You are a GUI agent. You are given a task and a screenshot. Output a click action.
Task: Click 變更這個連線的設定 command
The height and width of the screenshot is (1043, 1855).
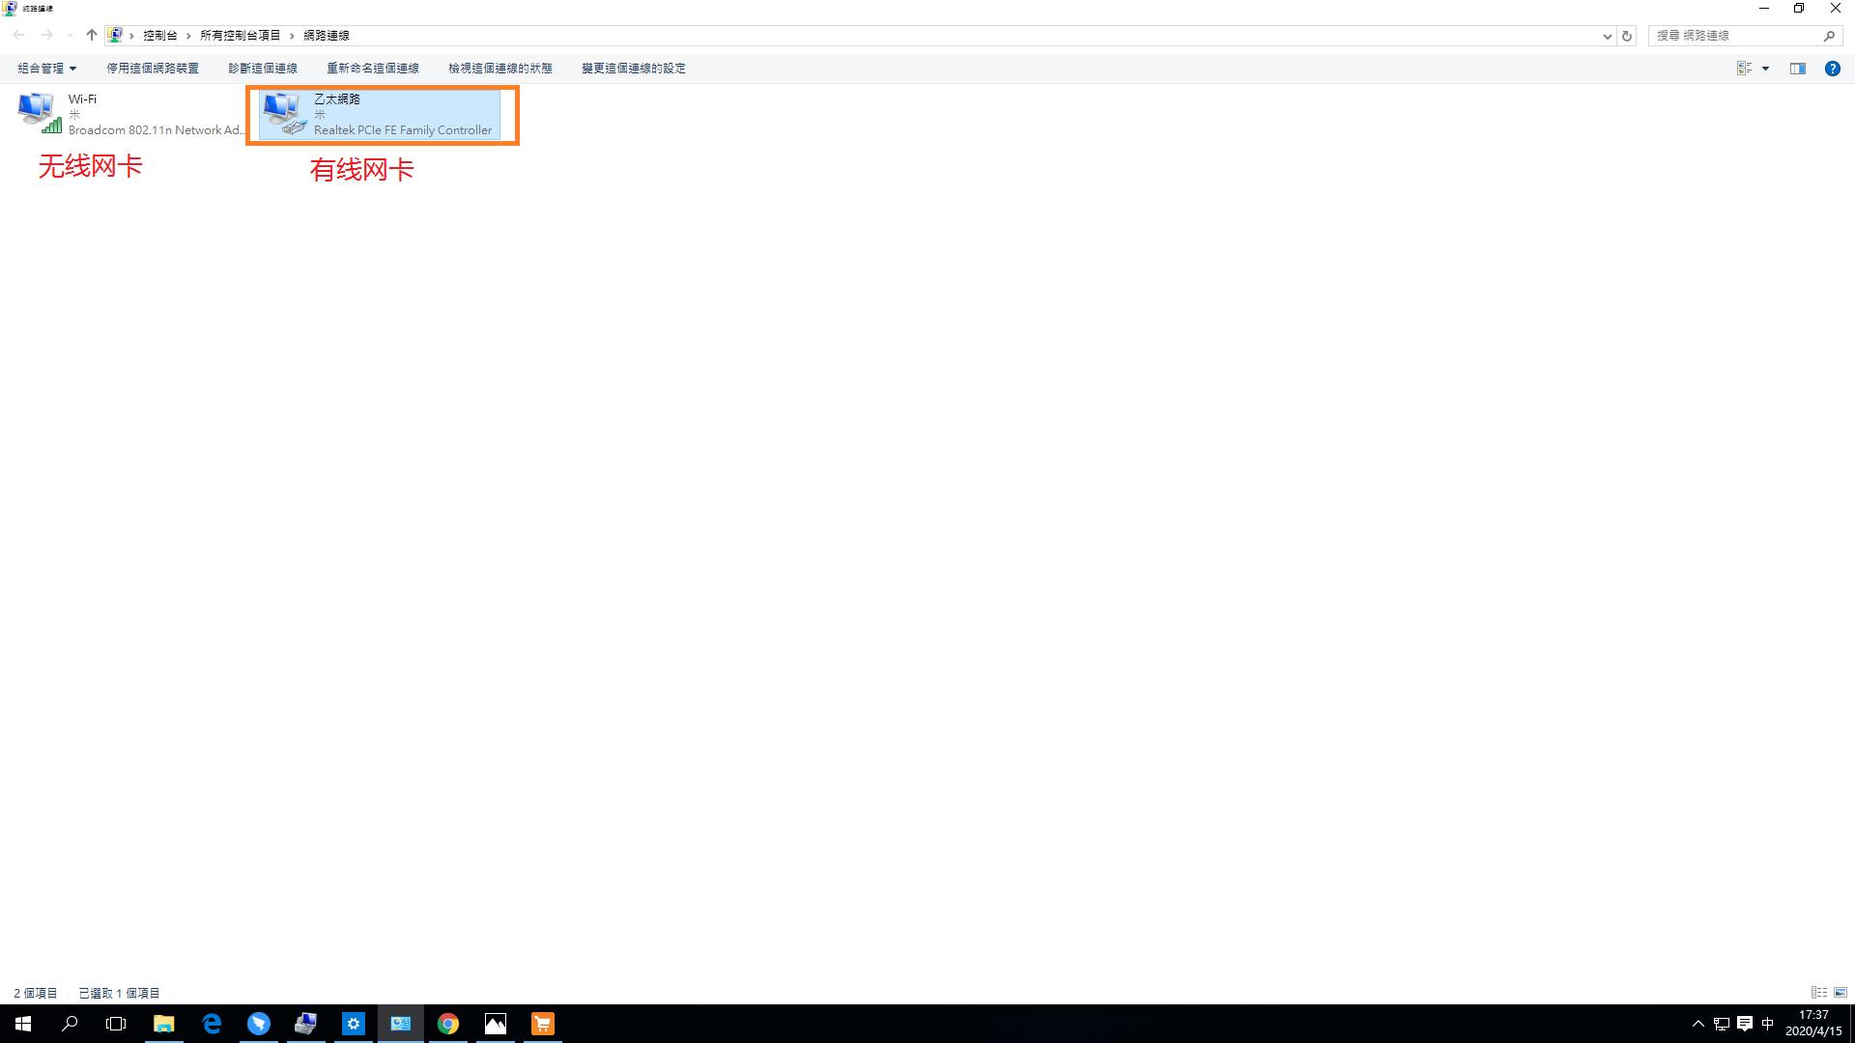[x=634, y=69]
